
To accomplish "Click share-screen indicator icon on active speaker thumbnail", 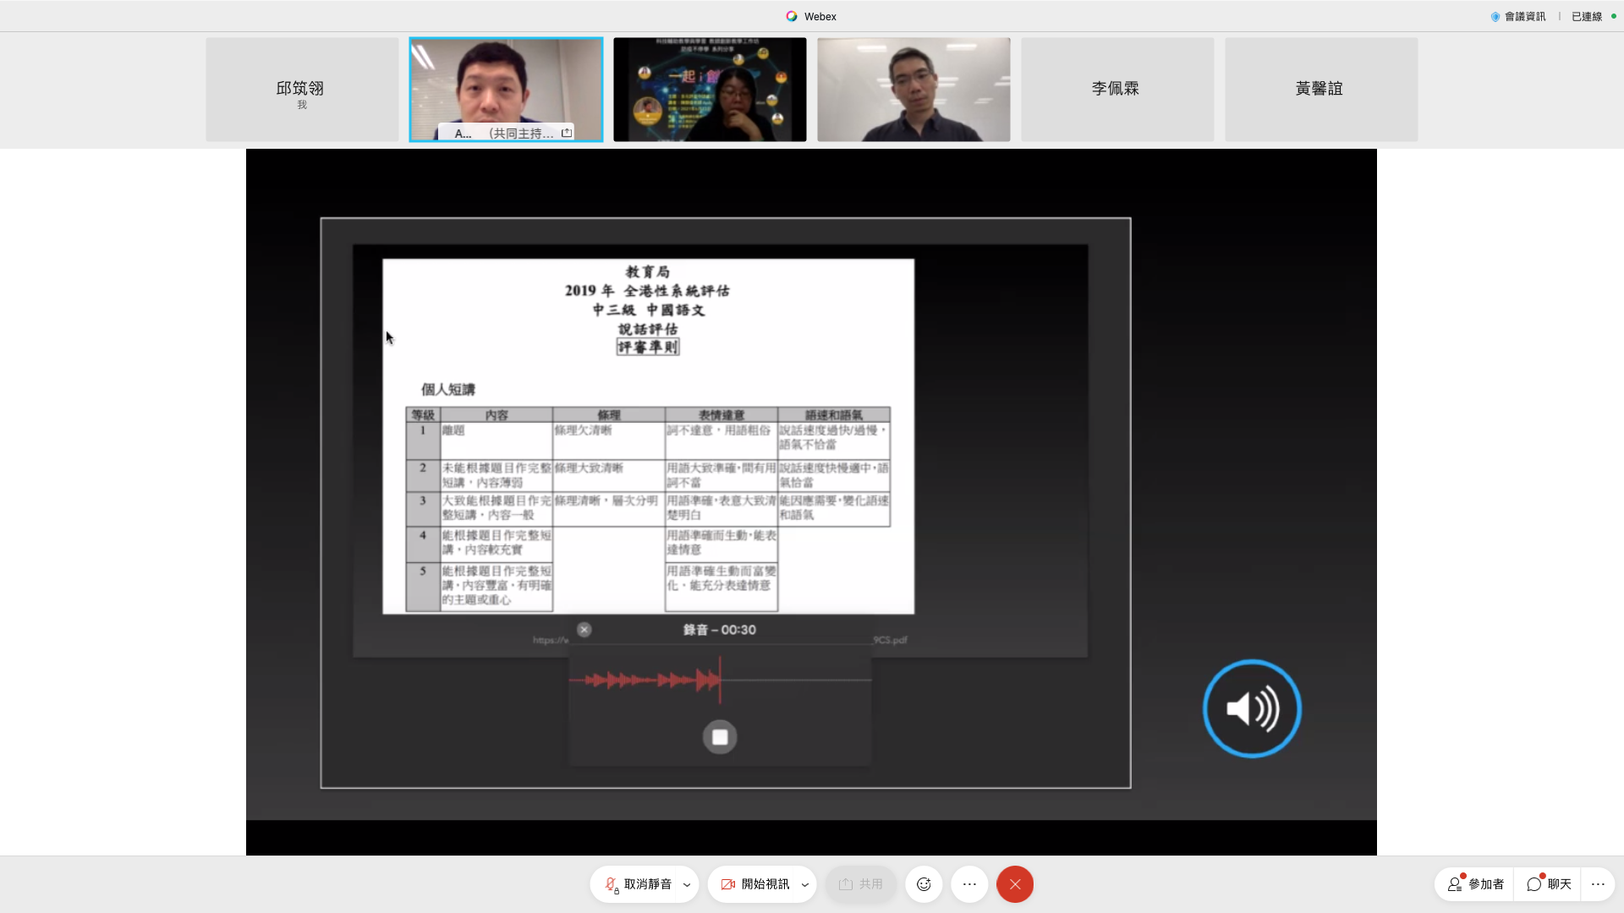I will [x=567, y=133].
